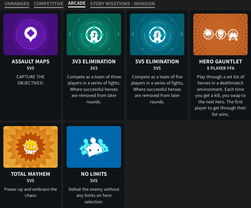Screen dimensions: 251x208
Task: Click 'Compete as a team of five' description
Action: point(157,89)
